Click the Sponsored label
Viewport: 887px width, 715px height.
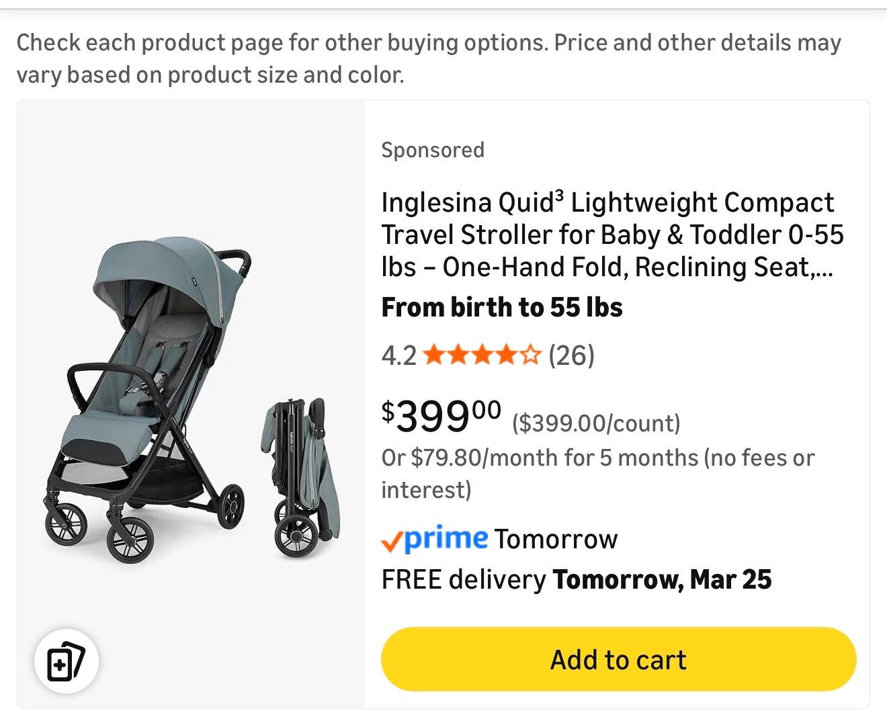(433, 149)
